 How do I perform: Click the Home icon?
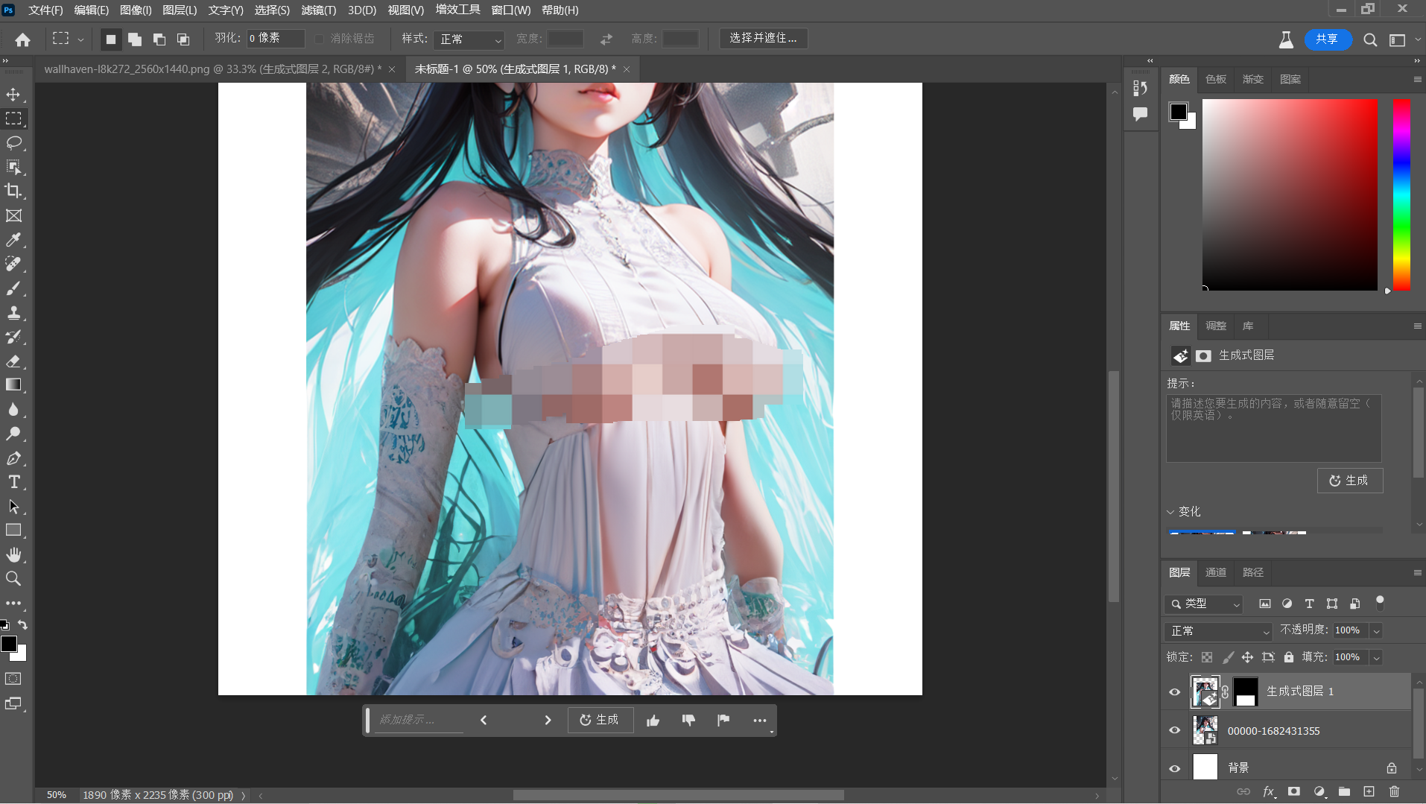pyautogui.click(x=23, y=39)
